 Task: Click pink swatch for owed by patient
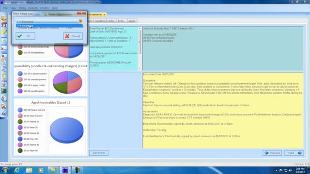(x=20, y=79)
